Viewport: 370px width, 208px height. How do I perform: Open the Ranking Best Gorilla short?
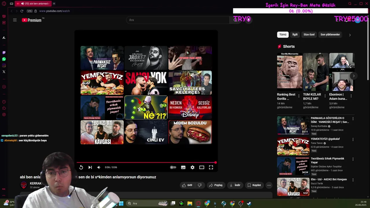(x=290, y=72)
